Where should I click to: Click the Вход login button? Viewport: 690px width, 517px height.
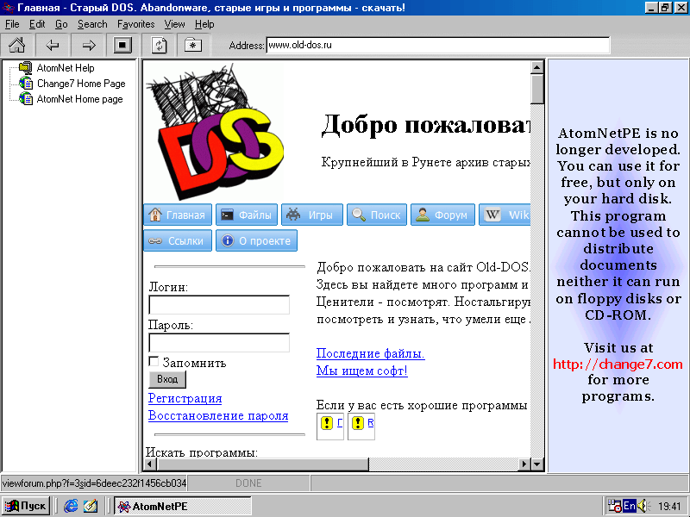click(x=167, y=379)
